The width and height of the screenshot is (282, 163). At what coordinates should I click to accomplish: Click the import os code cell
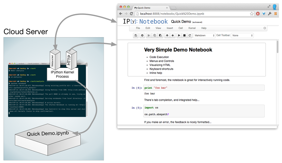click(204, 111)
